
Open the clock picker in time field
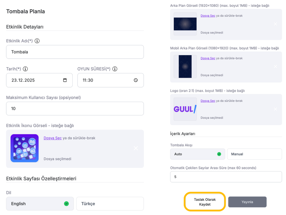[136, 80]
